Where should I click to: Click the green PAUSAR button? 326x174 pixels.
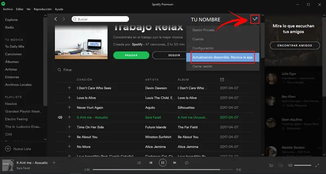coord(131,55)
